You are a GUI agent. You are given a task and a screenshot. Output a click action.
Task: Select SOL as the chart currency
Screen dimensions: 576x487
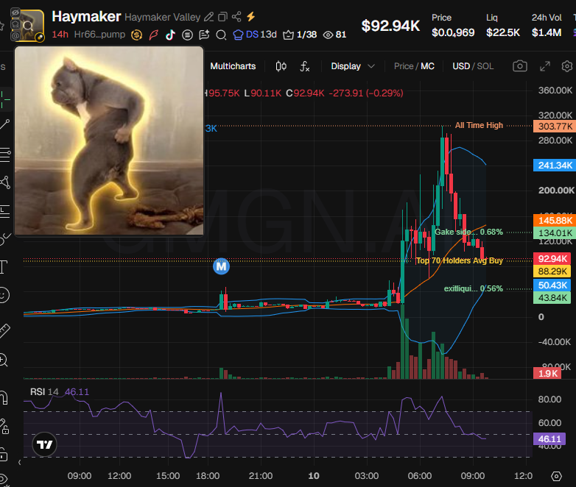coord(485,66)
